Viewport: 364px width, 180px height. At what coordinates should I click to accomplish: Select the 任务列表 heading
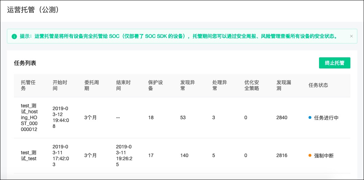[x=25, y=63]
